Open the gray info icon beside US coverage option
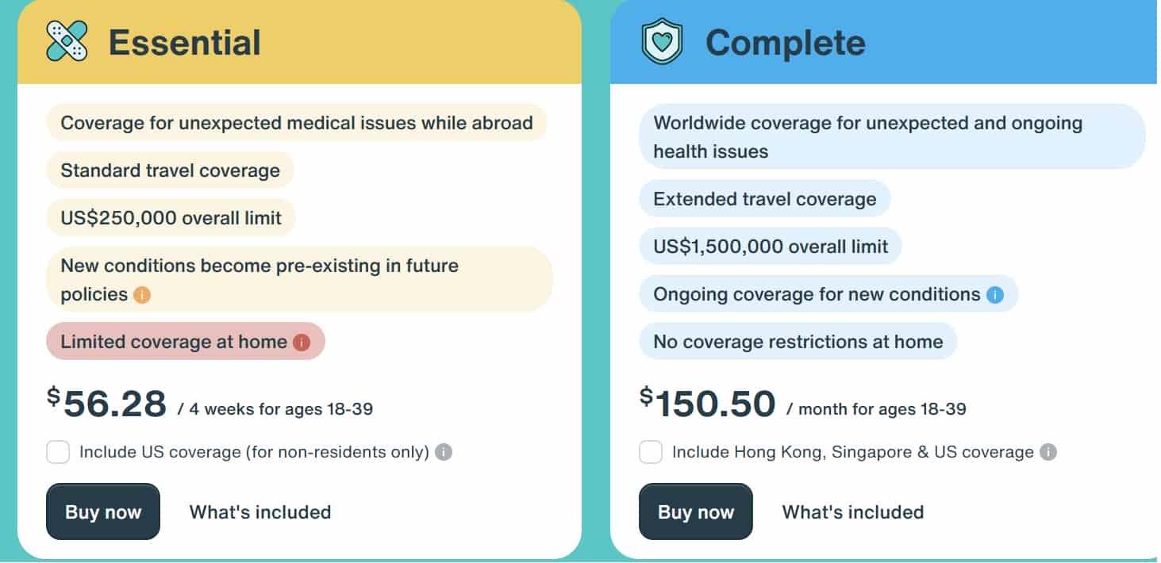The width and height of the screenshot is (1161, 563). pyautogui.click(x=444, y=453)
